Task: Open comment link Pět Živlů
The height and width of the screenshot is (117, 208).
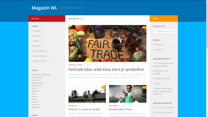Action: (x=171, y=108)
